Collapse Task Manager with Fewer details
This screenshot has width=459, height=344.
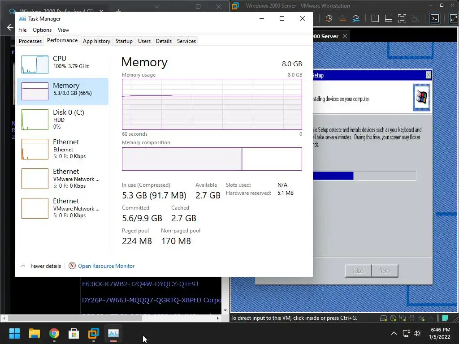click(x=41, y=266)
